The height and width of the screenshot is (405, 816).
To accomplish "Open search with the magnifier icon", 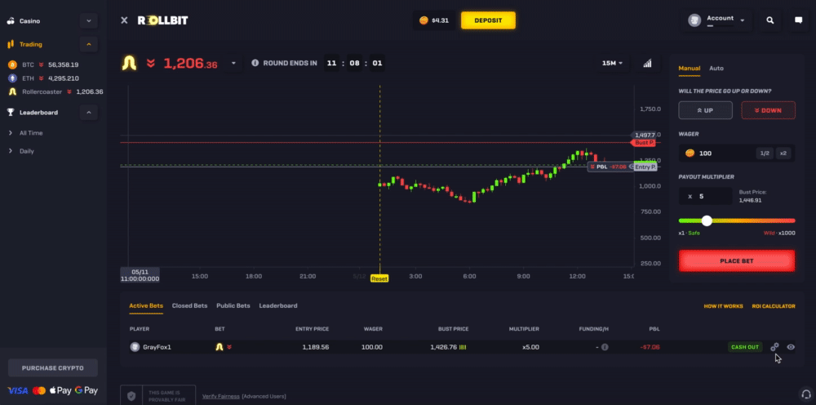I will [770, 20].
